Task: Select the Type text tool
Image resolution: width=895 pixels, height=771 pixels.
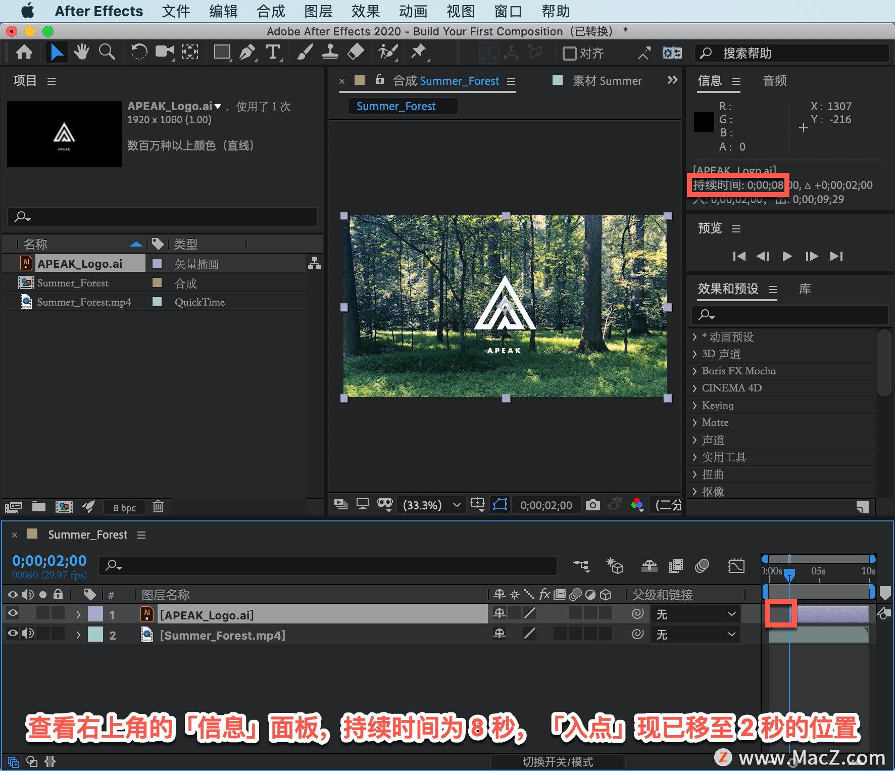Action: (x=273, y=52)
